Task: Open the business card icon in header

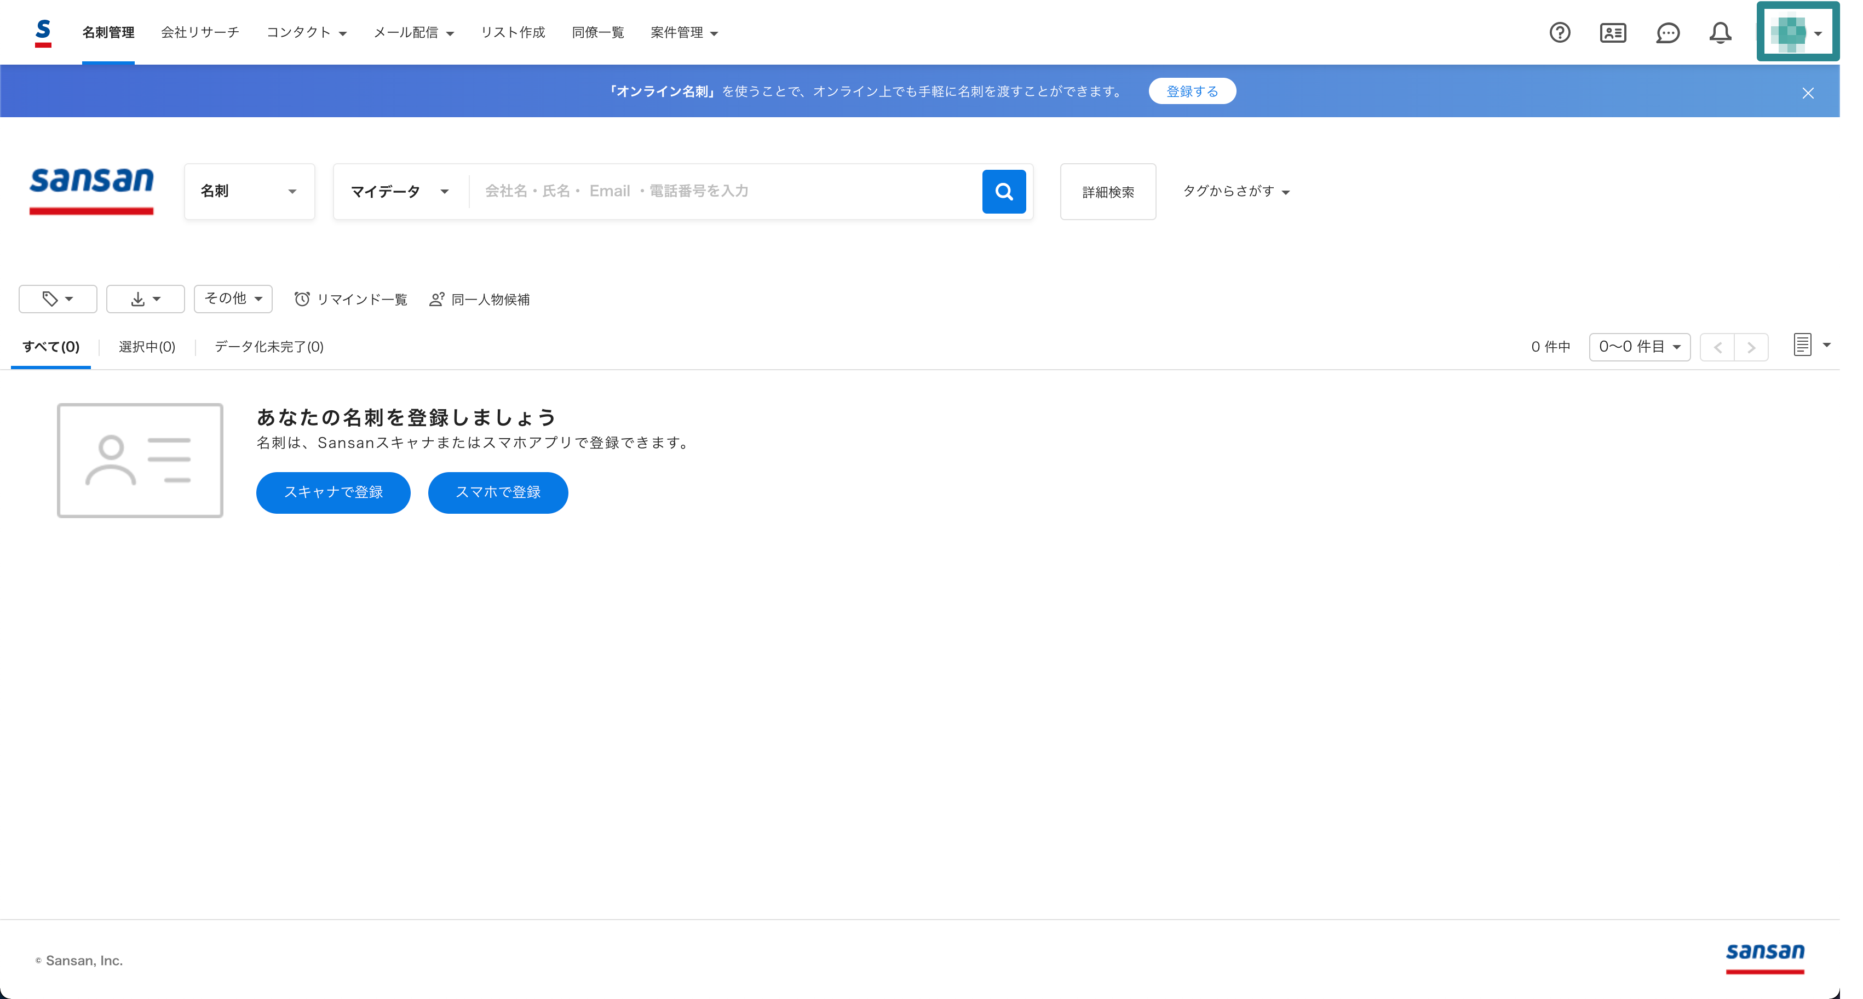Action: 1613,32
